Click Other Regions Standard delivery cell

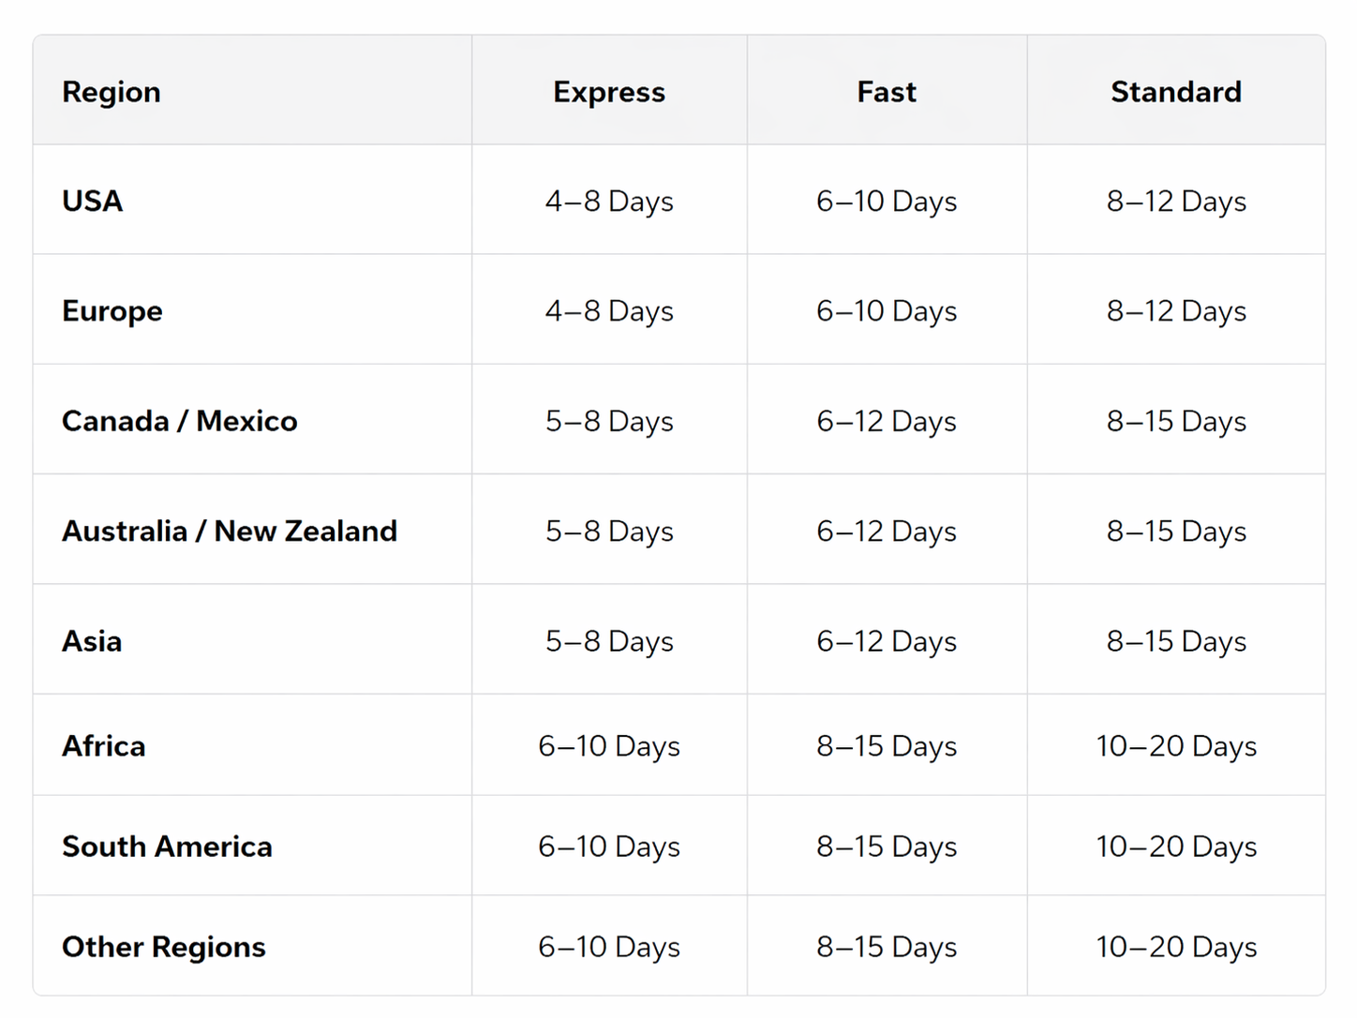[x=1176, y=947]
